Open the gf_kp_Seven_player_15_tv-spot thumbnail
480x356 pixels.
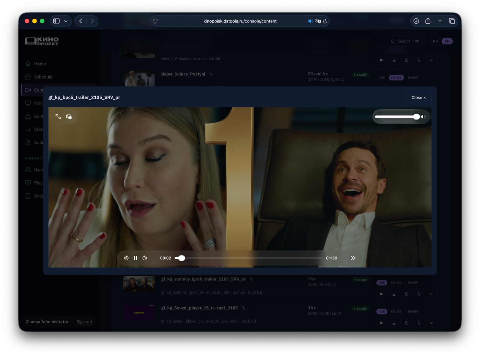point(139,312)
